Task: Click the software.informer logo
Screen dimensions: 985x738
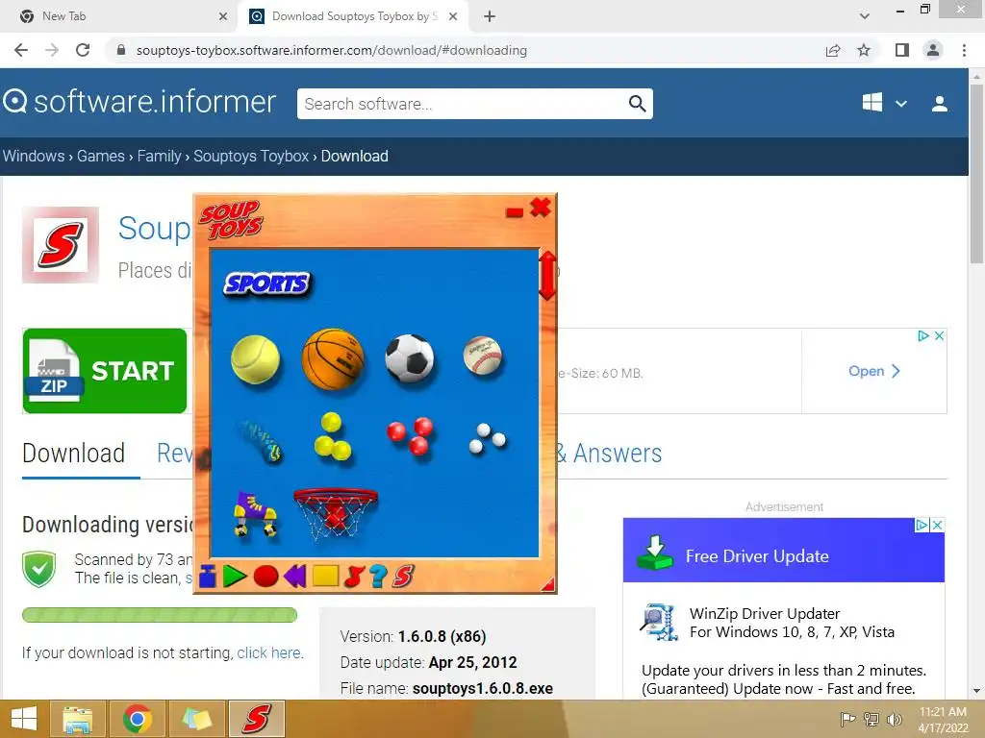Action: (139, 102)
